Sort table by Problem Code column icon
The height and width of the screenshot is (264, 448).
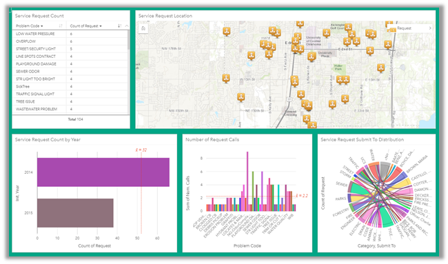point(61,26)
